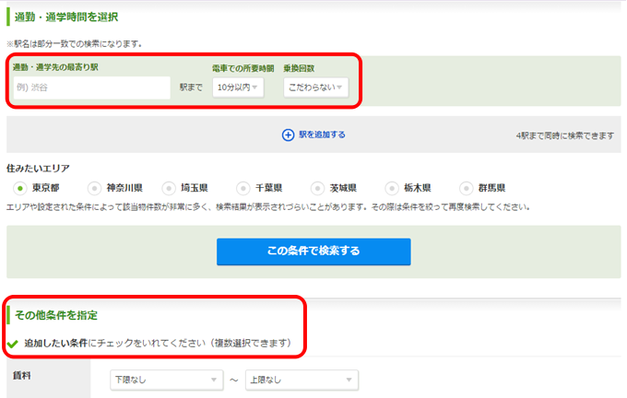Click the 駅を追加する link text
This screenshot has height=398, width=627.
322,135
